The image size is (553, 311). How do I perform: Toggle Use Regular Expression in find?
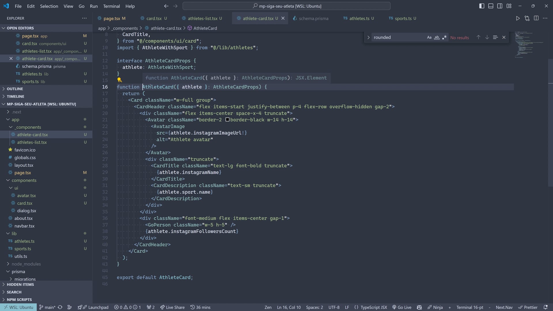tap(444, 37)
